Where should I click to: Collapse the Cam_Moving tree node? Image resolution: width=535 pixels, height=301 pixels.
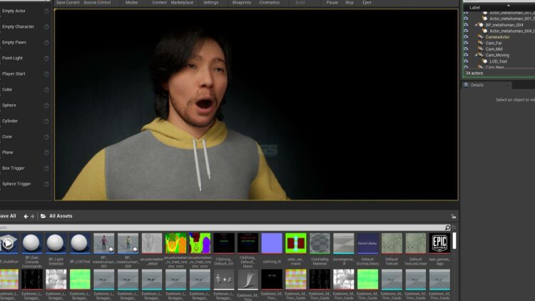(x=476, y=55)
